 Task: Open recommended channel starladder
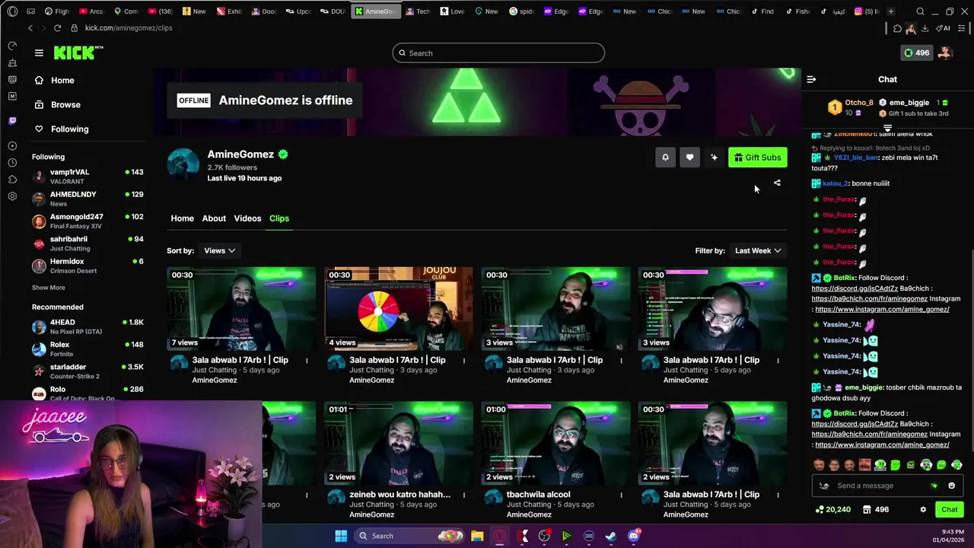[x=88, y=371]
